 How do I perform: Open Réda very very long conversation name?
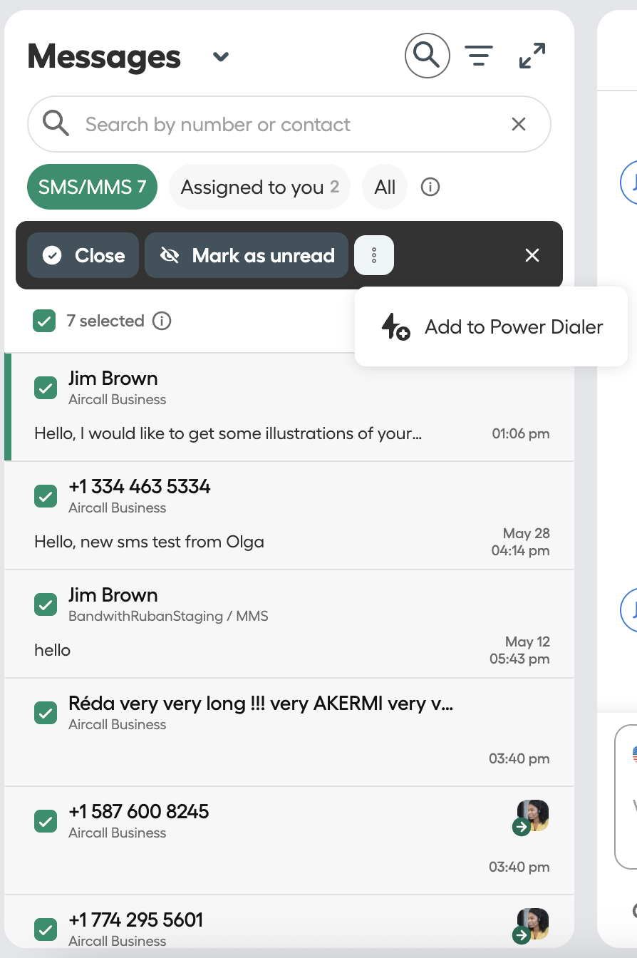[x=261, y=704]
